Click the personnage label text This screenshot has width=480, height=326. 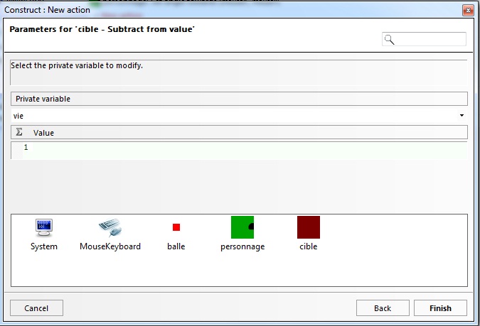[x=242, y=246]
